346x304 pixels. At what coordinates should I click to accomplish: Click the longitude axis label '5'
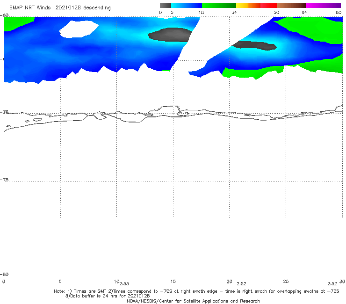click(60, 281)
